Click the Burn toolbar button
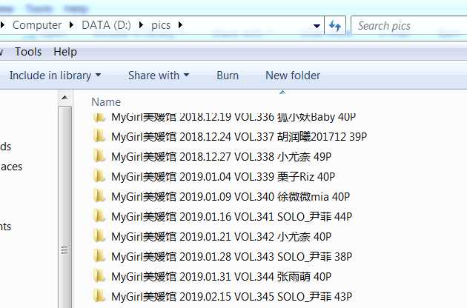The height and width of the screenshot is (308, 467). [228, 76]
